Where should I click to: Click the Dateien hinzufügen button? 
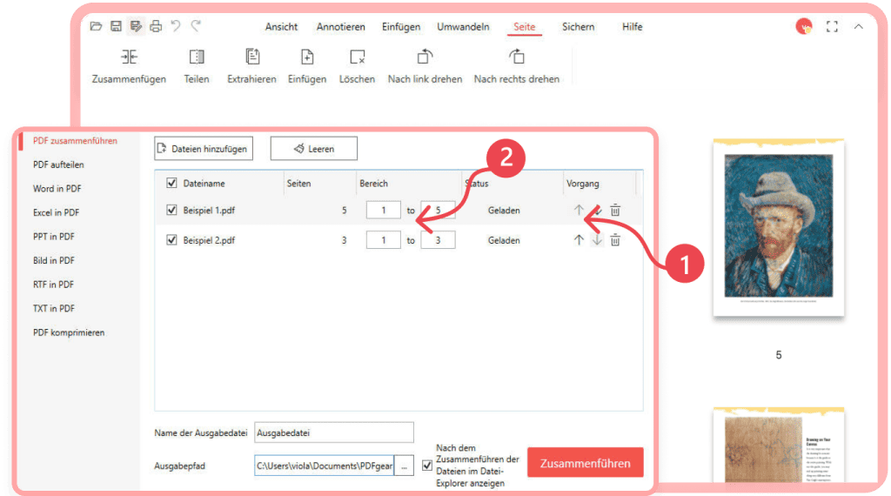[204, 148]
